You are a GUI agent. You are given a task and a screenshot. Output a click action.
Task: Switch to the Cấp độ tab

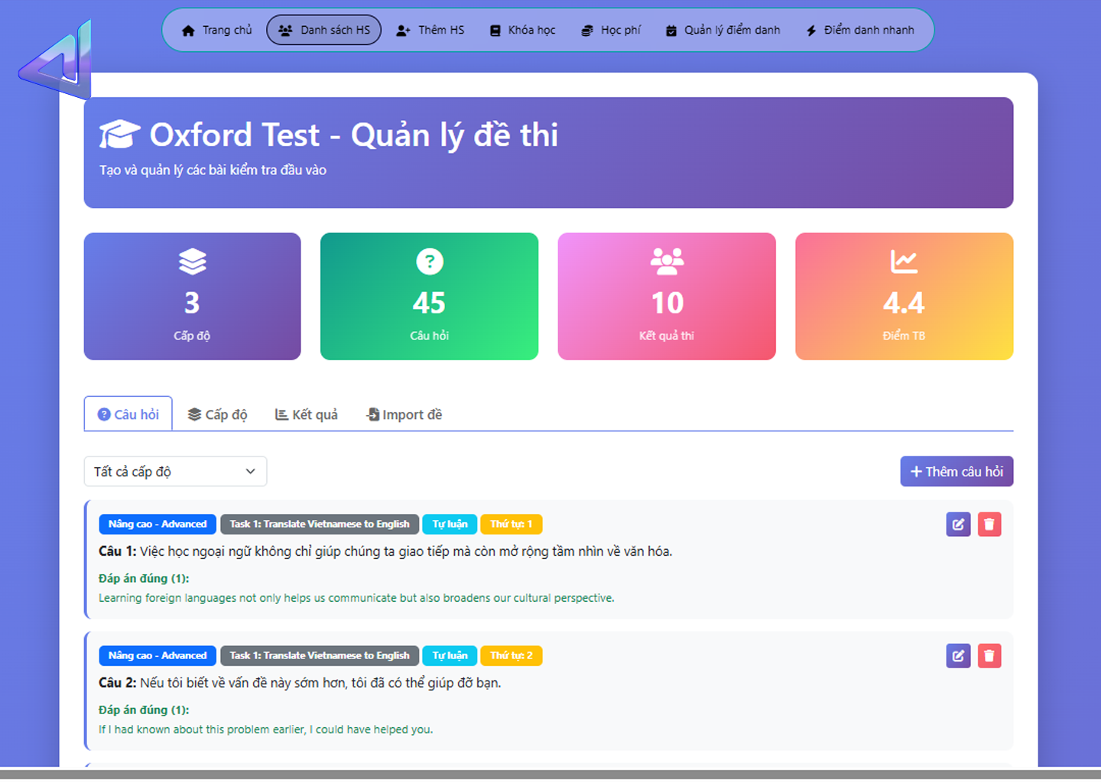(x=218, y=414)
